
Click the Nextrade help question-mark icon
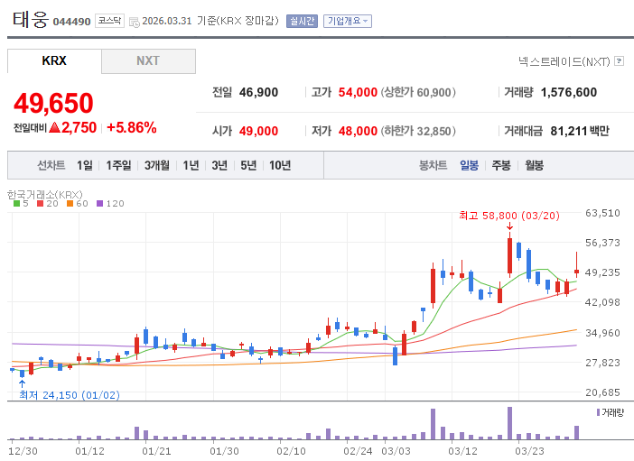(619, 61)
